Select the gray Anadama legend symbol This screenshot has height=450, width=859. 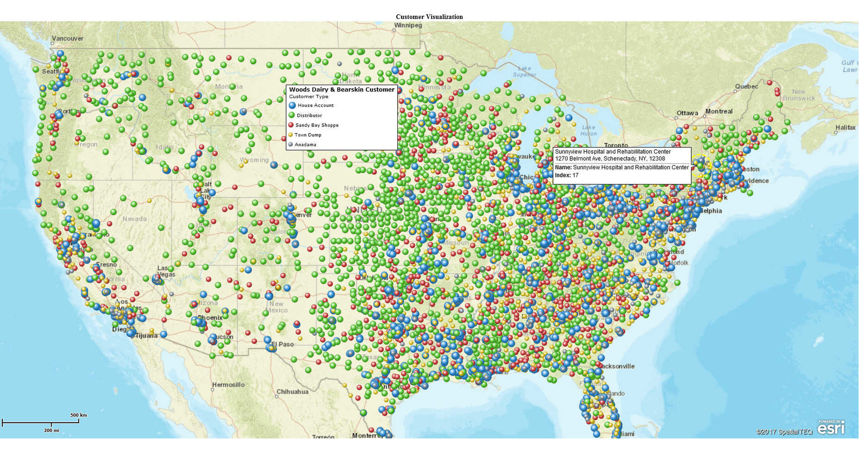291,144
